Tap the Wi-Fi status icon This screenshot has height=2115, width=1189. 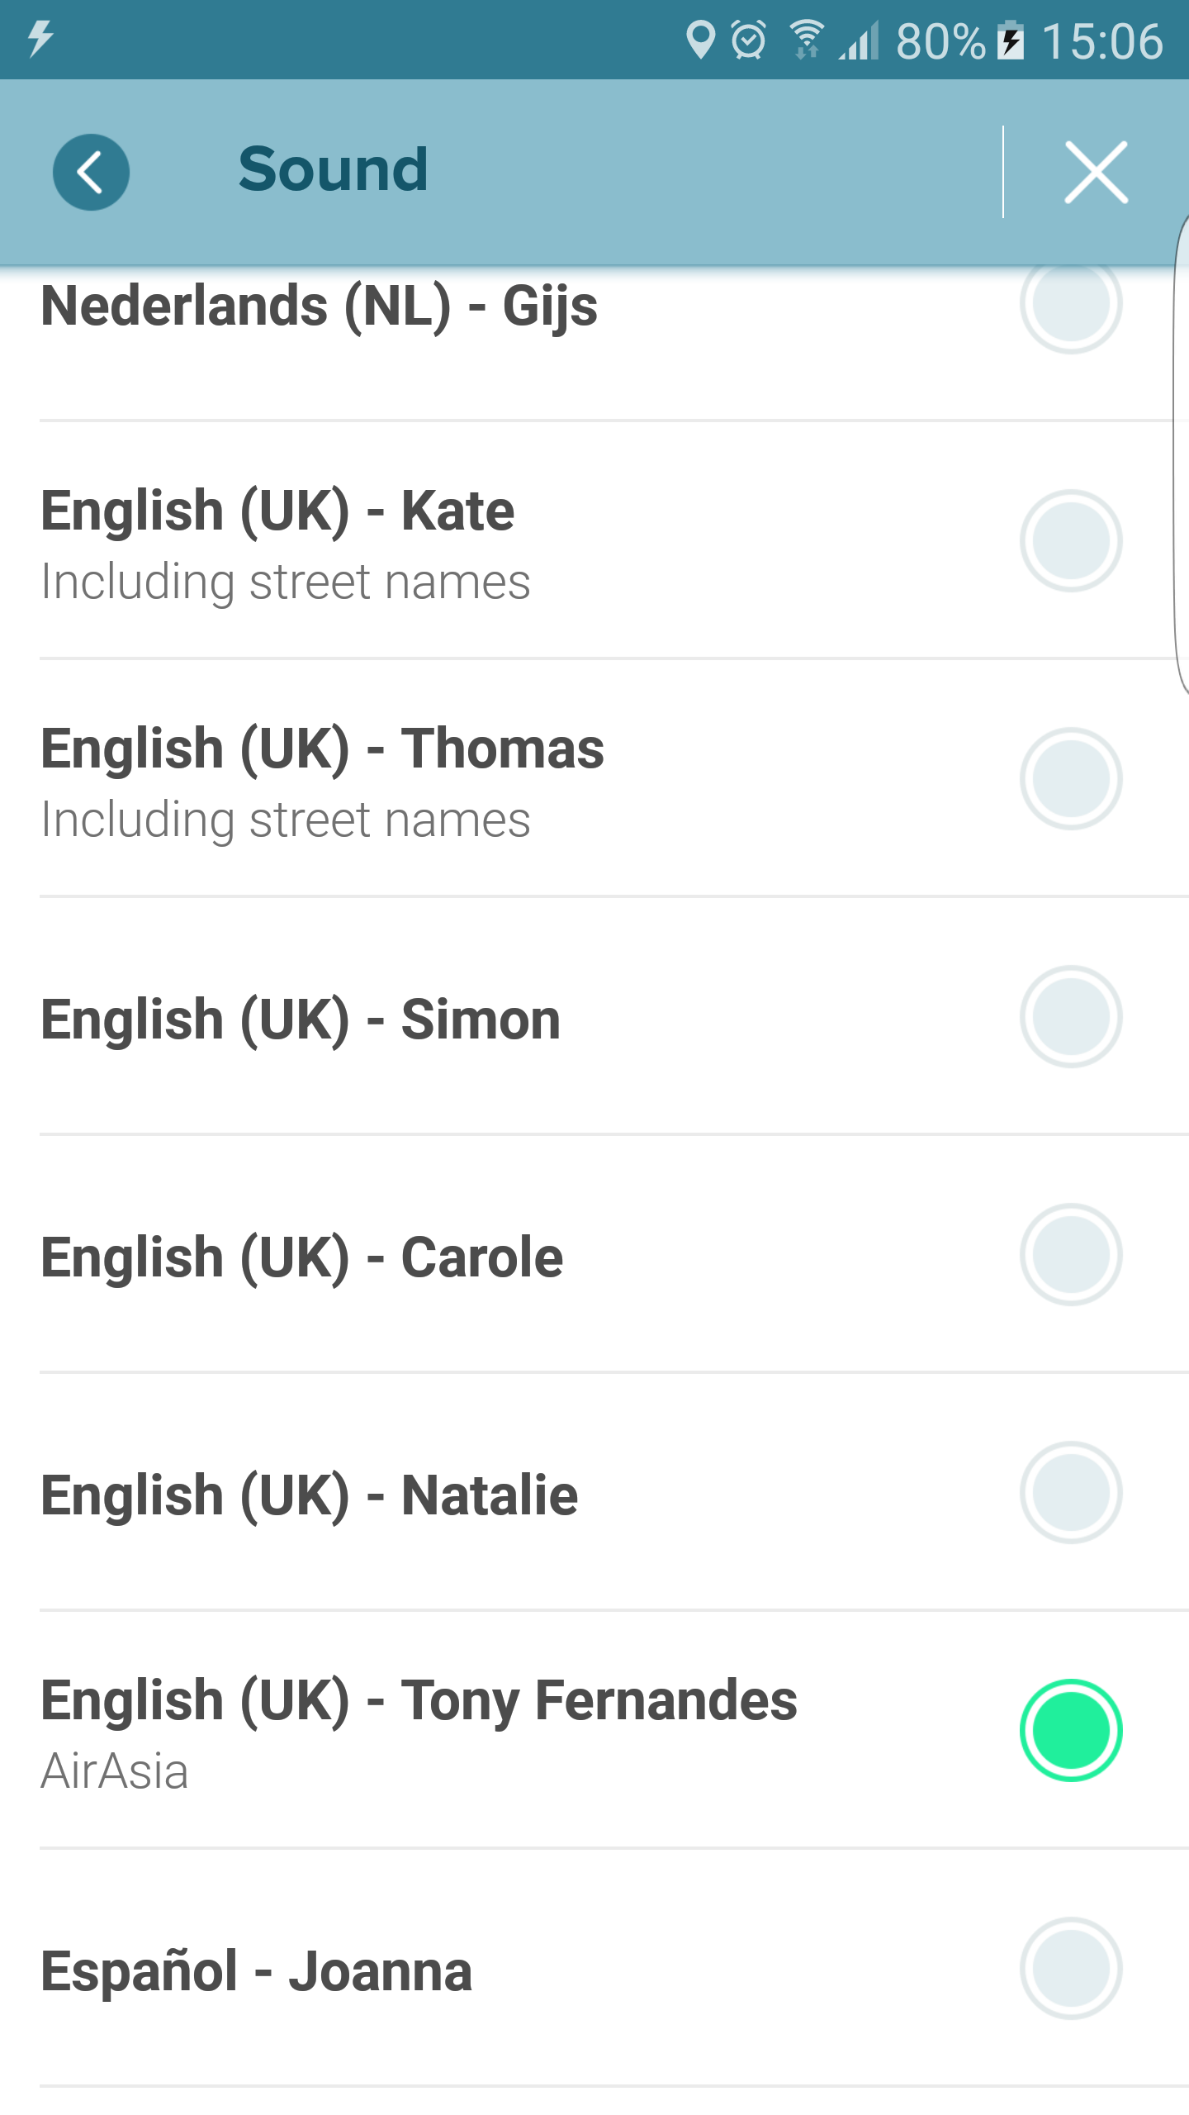tap(806, 40)
